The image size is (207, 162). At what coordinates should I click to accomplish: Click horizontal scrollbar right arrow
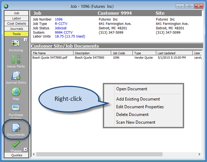[x=199, y=154]
